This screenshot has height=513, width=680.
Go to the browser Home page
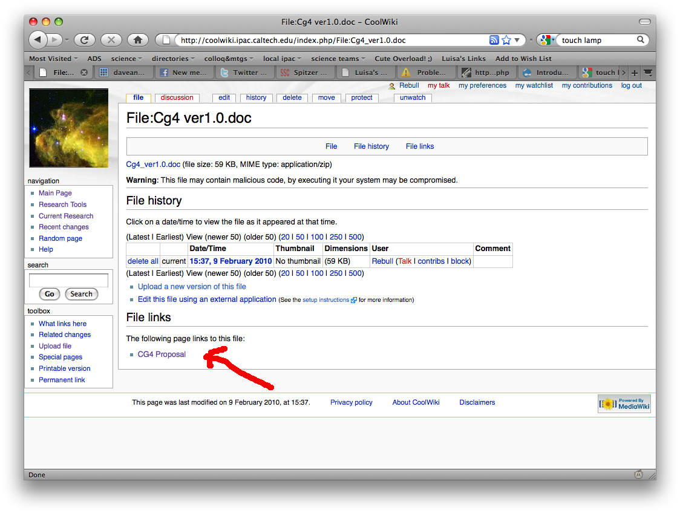[138, 40]
